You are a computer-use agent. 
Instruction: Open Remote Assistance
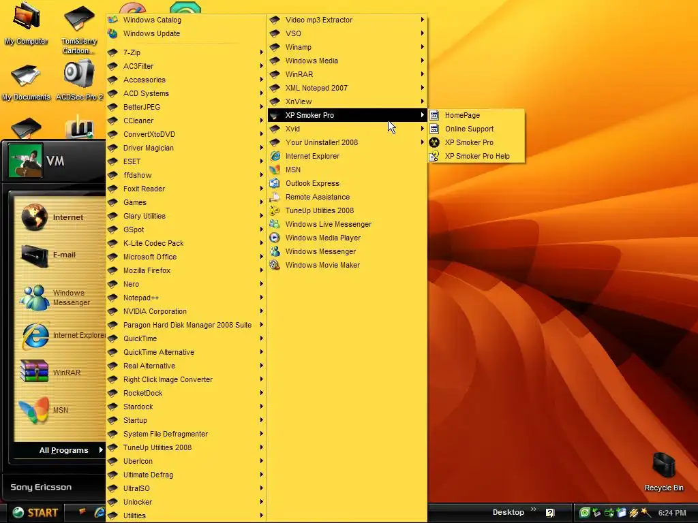347,197
